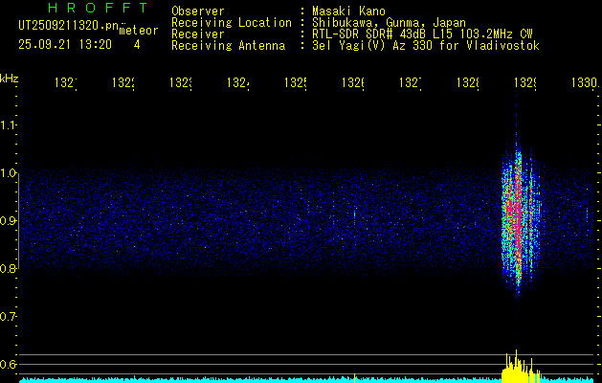Click the green meteor count label
The height and width of the screenshot is (383, 602).
pos(139,30)
